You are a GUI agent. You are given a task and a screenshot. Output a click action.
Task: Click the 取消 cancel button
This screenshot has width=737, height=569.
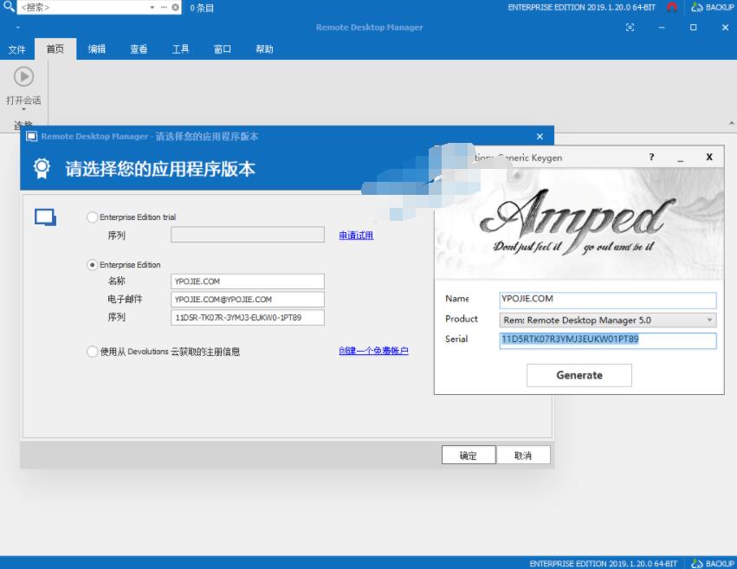523,455
